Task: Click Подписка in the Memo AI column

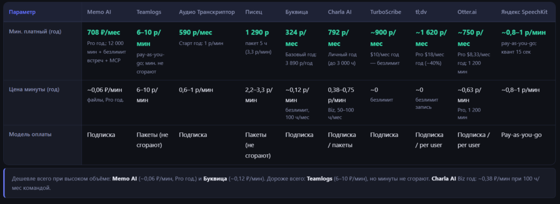Action: tap(101, 135)
